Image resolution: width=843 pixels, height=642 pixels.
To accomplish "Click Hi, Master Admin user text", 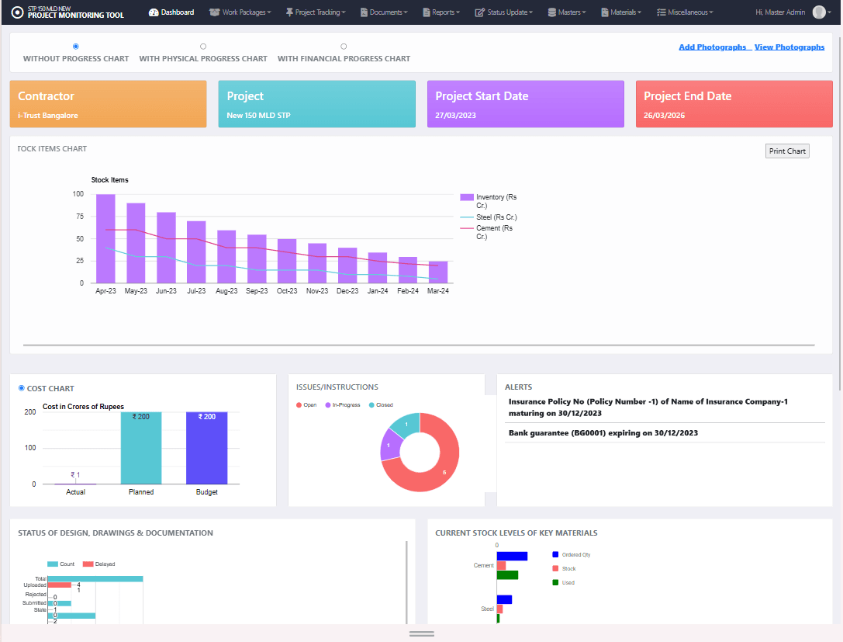I will pos(780,12).
